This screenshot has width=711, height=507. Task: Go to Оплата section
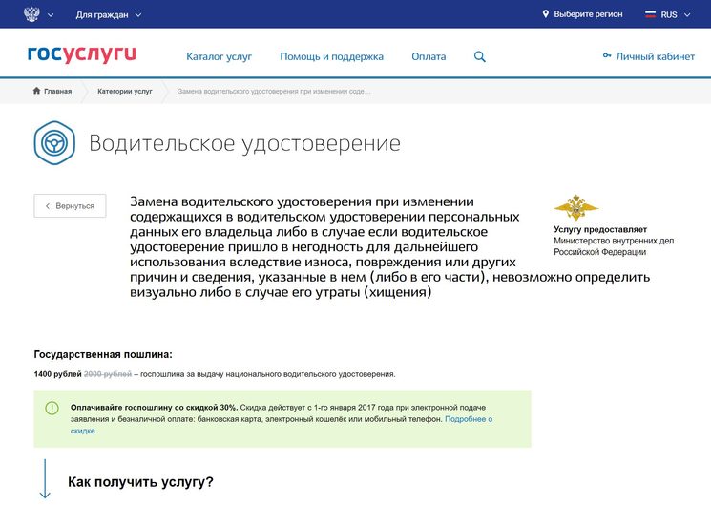click(x=429, y=56)
